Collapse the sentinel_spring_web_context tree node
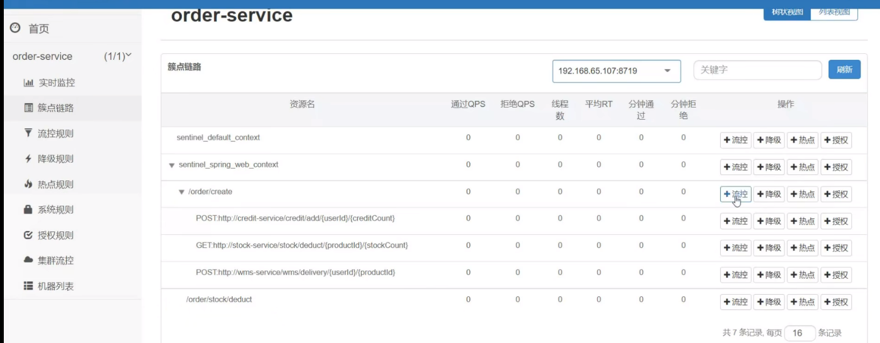 (172, 165)
